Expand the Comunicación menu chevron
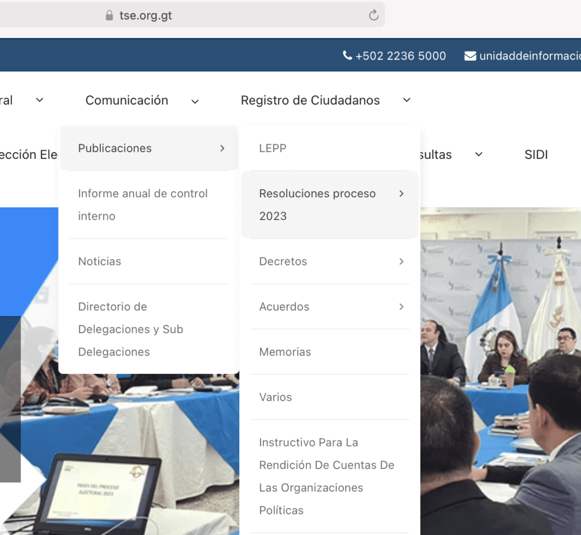This screenshot has height=535, width=581. pos(195,102)
